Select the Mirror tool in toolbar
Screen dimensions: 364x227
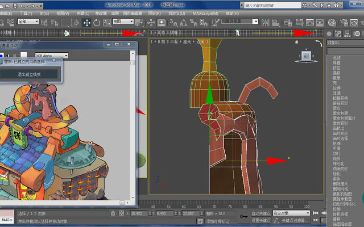click(266, 23)
